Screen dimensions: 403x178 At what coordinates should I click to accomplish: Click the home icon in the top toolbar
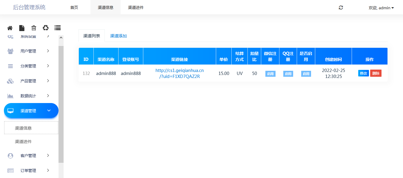coord(10,27)
